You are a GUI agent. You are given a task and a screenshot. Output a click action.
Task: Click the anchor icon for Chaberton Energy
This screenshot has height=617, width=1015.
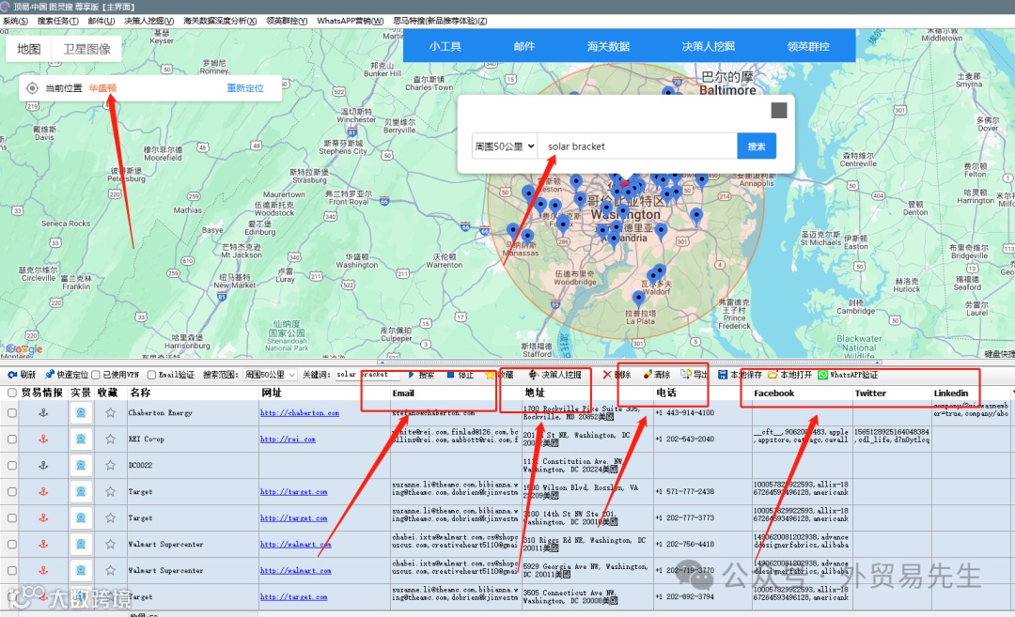click(43, 412)
